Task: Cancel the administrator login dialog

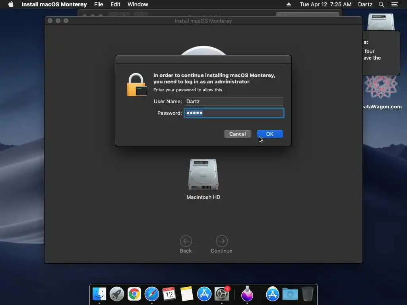Action: pos(238,134)
